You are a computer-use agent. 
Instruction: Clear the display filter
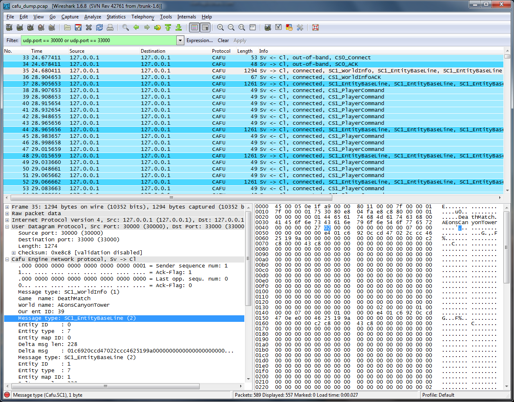(x=223, y=40)
